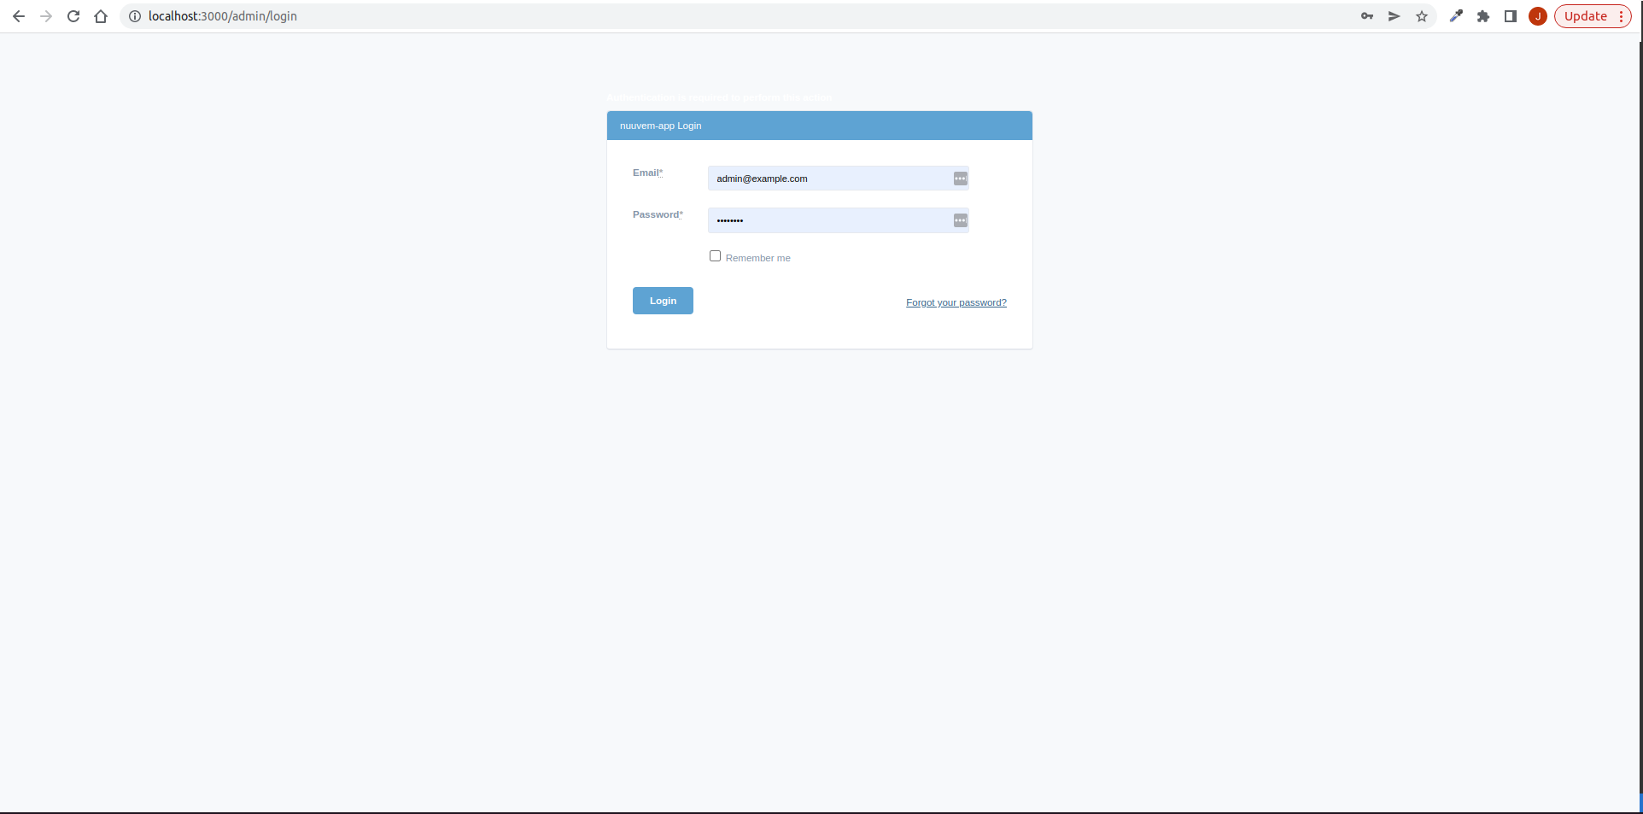Image resolution: width=1643 pixels, height=814 pixels.
Task: Click the eyedropper extension icon
Action: (x=1456, y=16)
